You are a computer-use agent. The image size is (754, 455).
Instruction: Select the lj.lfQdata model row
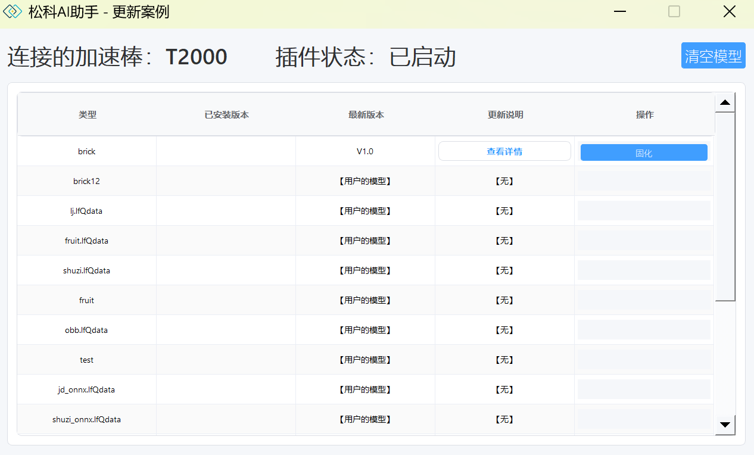[87, 211]
